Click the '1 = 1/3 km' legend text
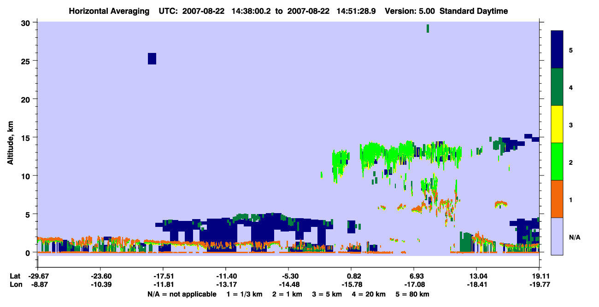599x307 pixels. click(245, 294)
